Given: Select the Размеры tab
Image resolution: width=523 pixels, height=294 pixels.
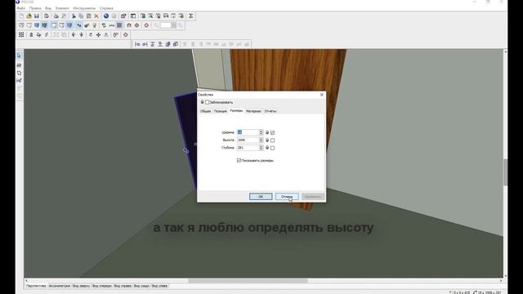Looking at the screenshot, I should (236, 111).
